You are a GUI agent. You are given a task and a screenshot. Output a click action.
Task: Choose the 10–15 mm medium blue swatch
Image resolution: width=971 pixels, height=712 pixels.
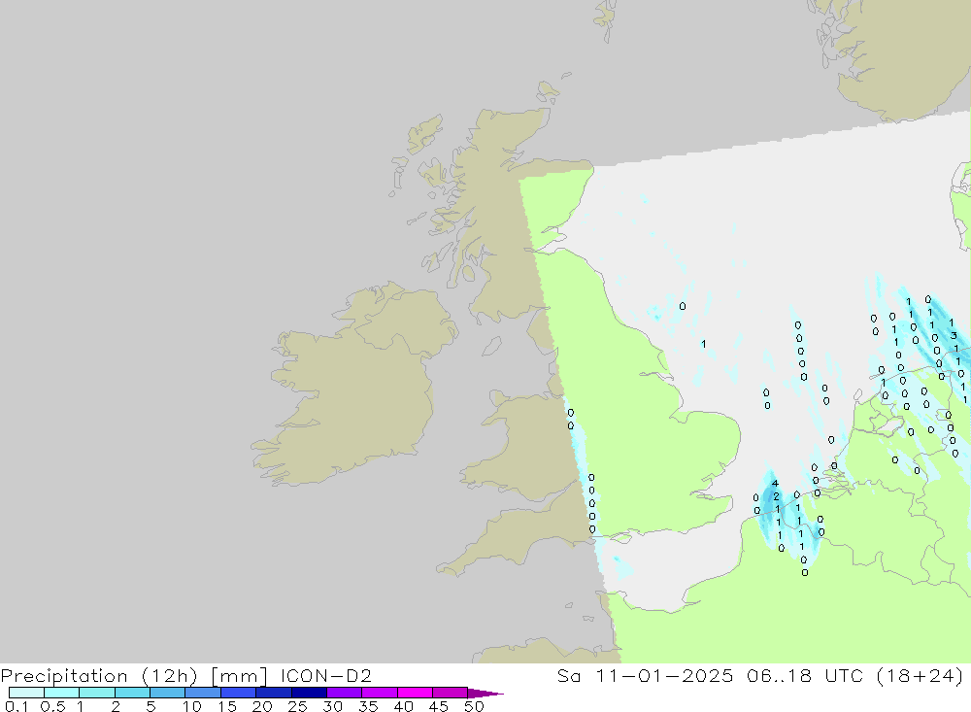pyautogui.click(x=203, y=693)
